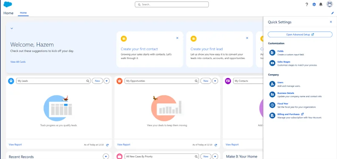Click the My Contacts search field
This screenshot has width=337, height=159.
click(x=248, y=81)
